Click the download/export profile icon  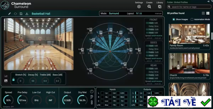point(27,14)
